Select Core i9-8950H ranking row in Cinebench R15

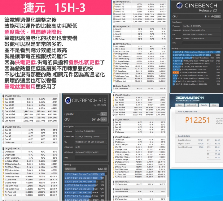pyautogui.click(x=85, y=178)
